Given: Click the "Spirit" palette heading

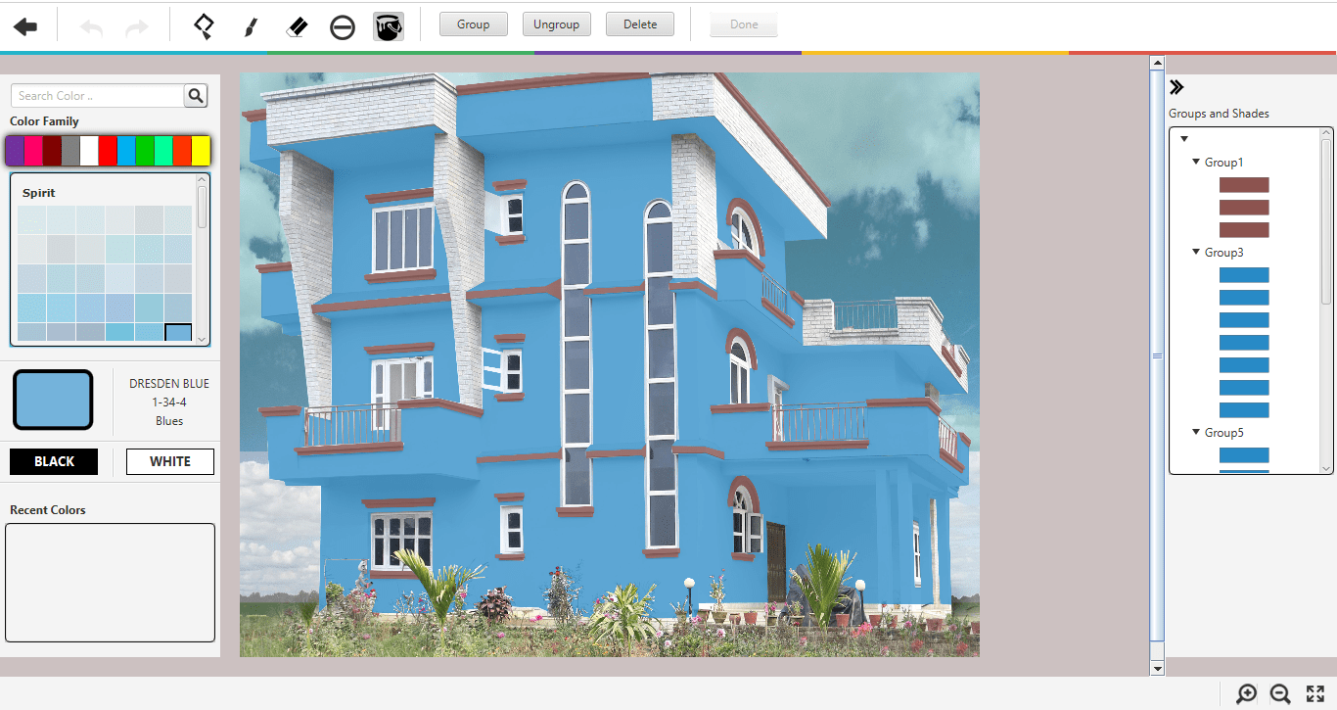Looking at the screenshot, I should point(39,193).
